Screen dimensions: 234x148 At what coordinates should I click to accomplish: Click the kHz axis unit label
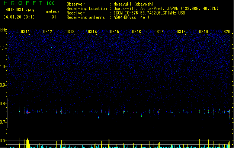3,30
